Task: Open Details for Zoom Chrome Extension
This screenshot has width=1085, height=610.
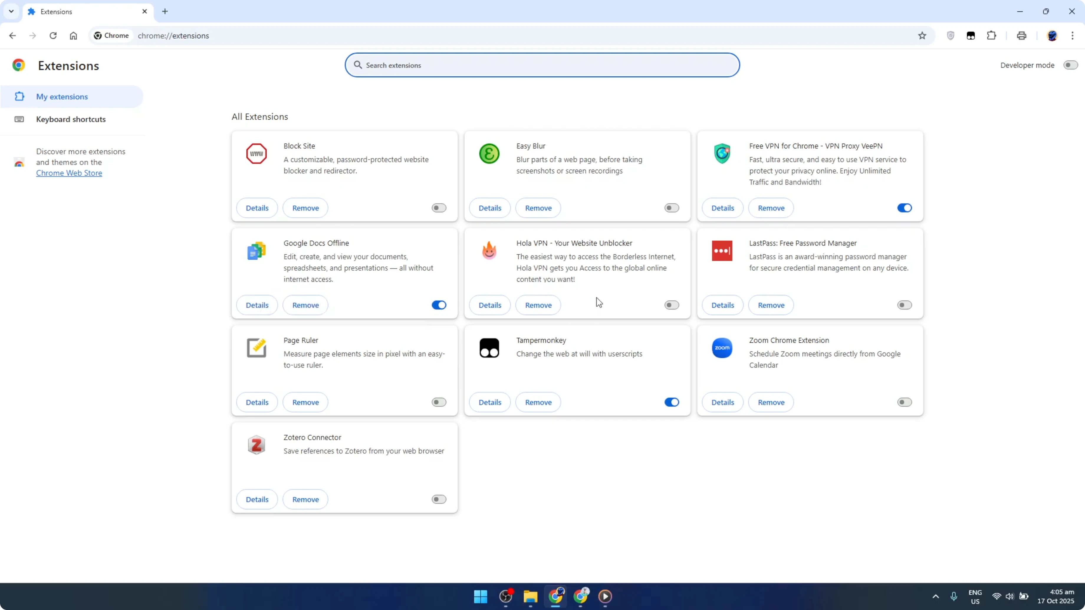Action: tap(723, 403)
